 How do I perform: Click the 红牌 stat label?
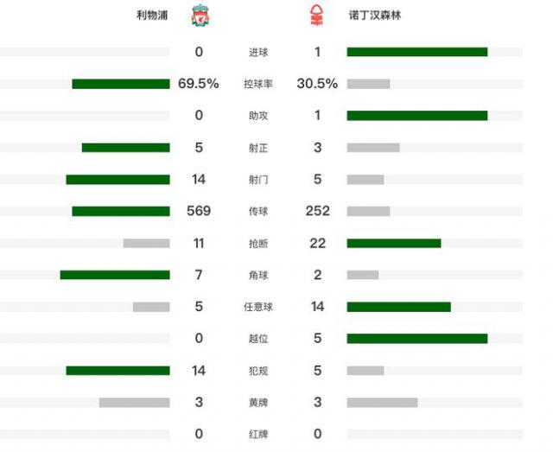tap(257, 435)
